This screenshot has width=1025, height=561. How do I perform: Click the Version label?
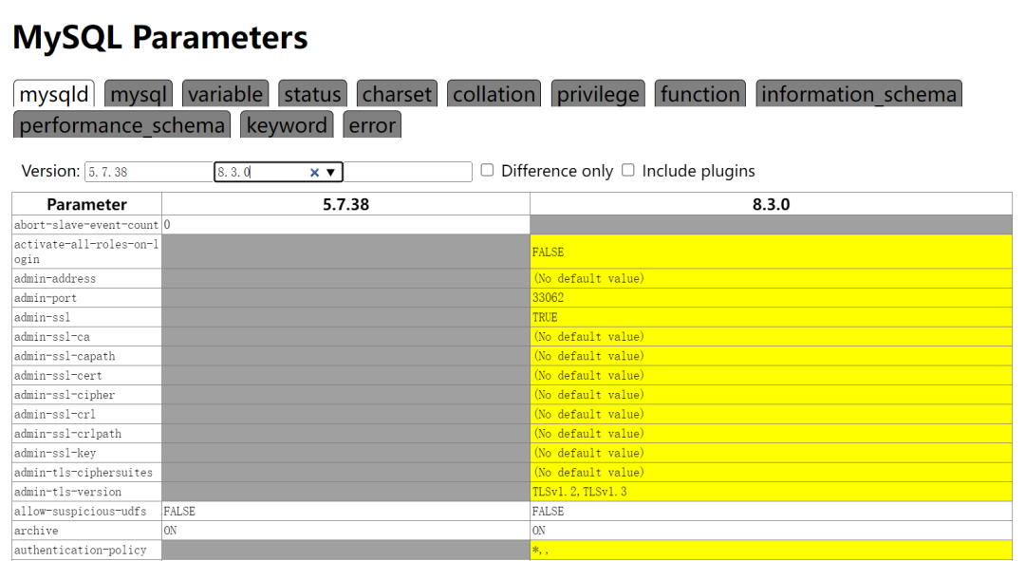51,171
